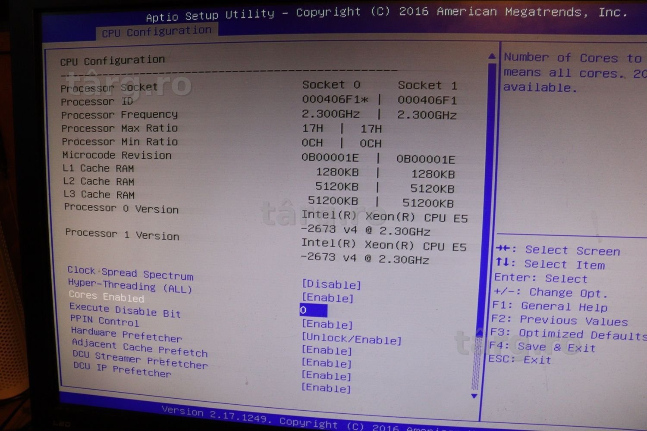Select the CPU Configuration tab
The height and width of the screenshot is (431, 647).
157,31
